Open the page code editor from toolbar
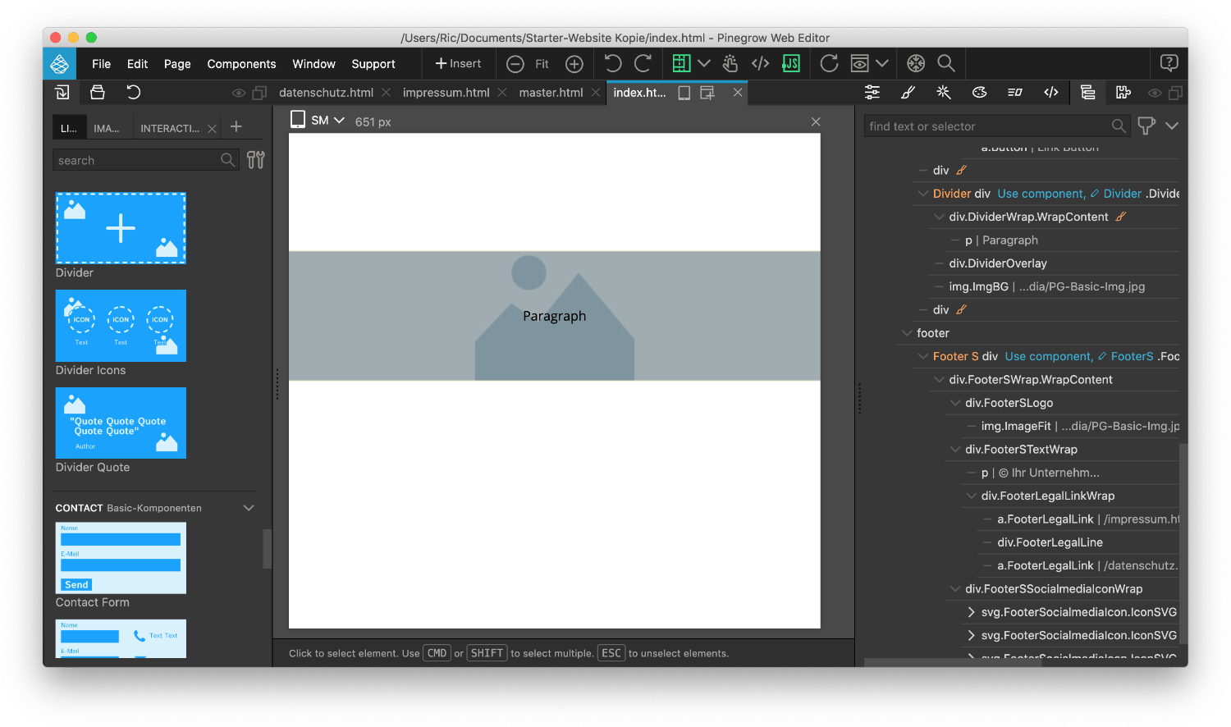This screenshot has width=1231, height=727. coord(761,63)
